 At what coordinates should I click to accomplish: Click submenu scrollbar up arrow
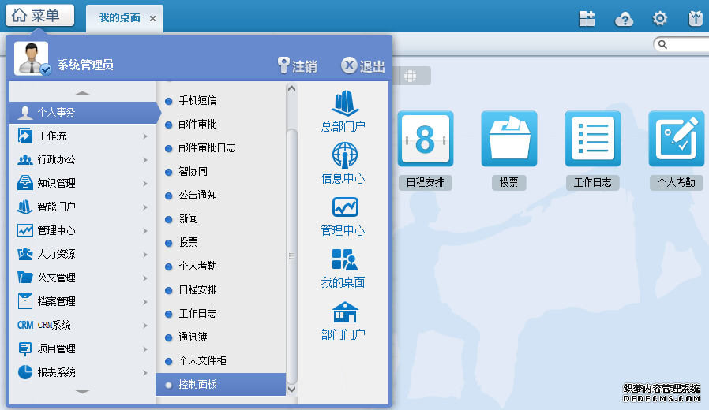point(291,88)
